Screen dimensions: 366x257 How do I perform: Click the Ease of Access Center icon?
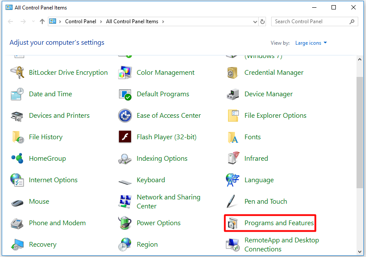point(125,116)
